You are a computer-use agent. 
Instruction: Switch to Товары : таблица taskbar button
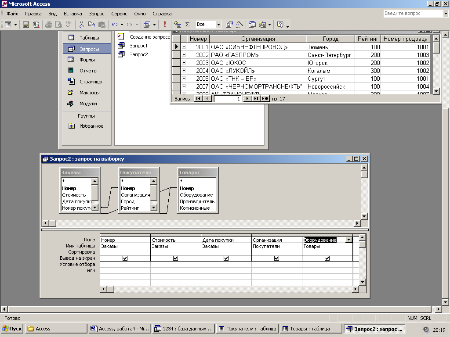point(311,329)
